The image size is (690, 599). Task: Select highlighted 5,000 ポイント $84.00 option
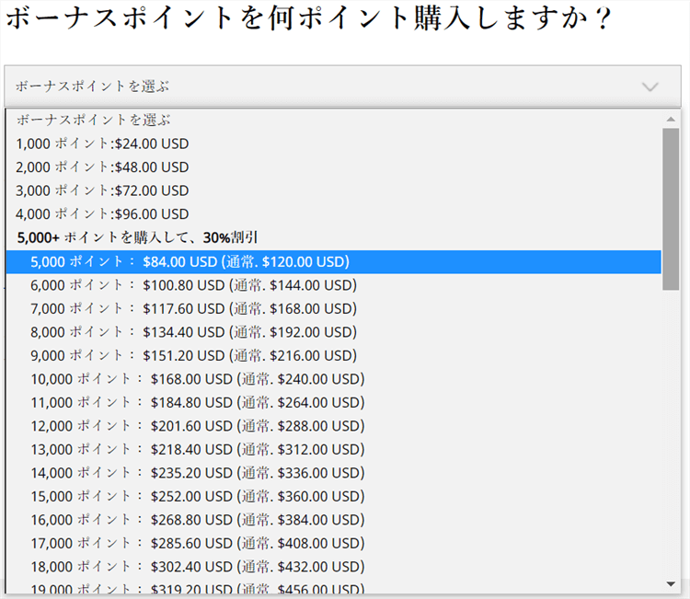190,261
